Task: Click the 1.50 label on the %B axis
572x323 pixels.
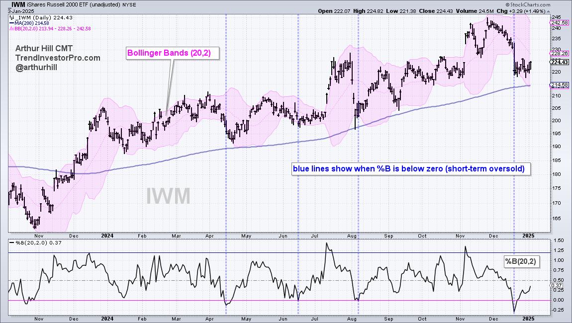Action: (559, 241)
